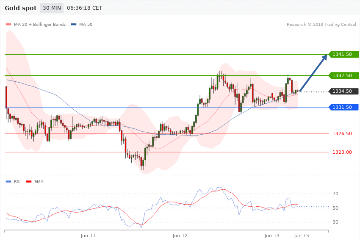Click the 9MA legend swatch

coord(29,182)
